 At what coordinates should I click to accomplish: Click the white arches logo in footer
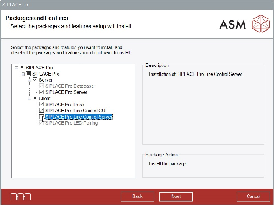(x=20, y=197)
